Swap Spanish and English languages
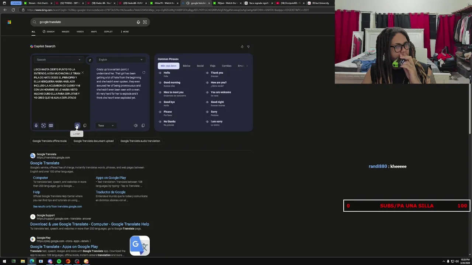The image size is (472, 265). click(x=90, y=60)
